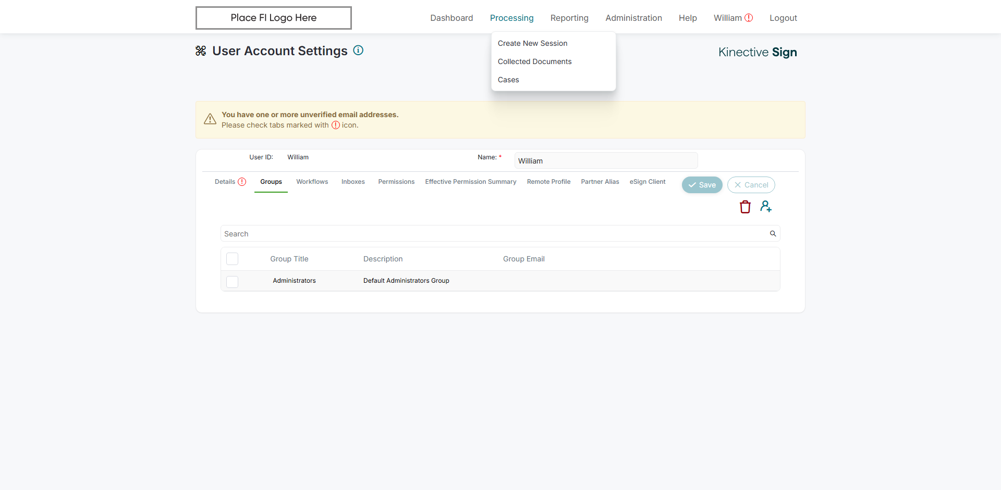This screenshot has width=1001, height=490.
Task: Go to the Dashboard
Action: (451, 18)
